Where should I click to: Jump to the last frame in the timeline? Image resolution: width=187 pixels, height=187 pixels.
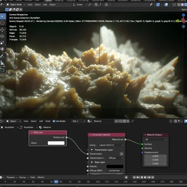(153, 177)
